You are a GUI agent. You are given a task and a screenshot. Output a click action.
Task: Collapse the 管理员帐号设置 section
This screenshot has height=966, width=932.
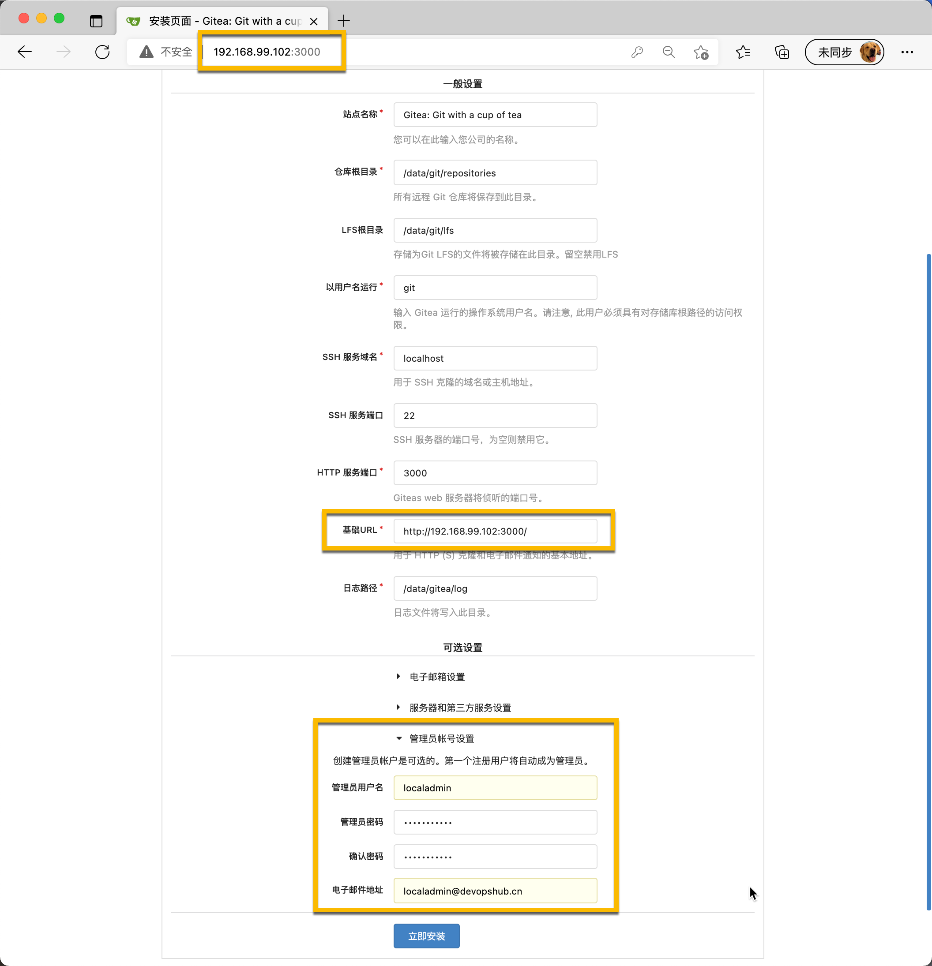point(441,738)
